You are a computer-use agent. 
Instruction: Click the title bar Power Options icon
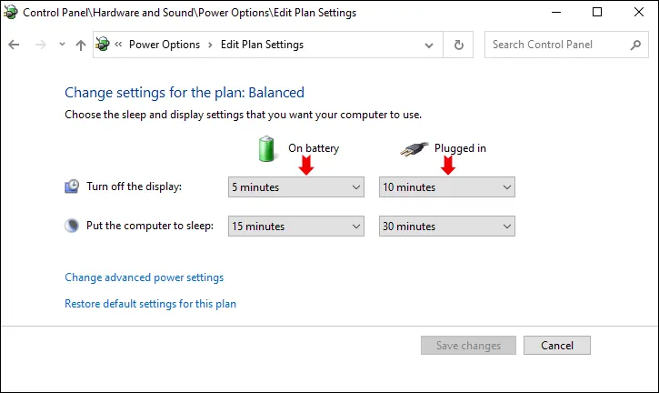tap(11, 13)
